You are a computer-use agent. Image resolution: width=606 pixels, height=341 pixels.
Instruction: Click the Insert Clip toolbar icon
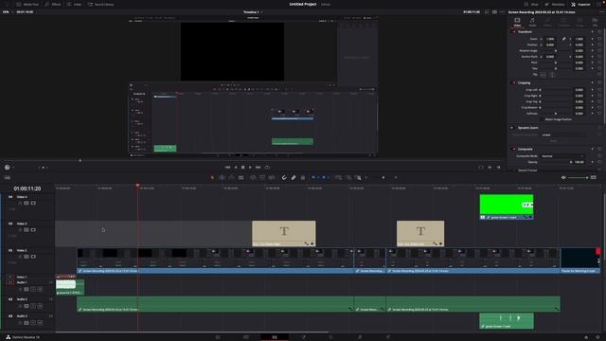(253, 177)
